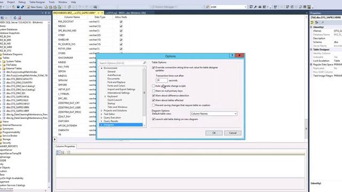The image size is (342, 192).
Task: Open the 'erdat' search combo dropdown arrow
Action: click(x=245, y=7)
